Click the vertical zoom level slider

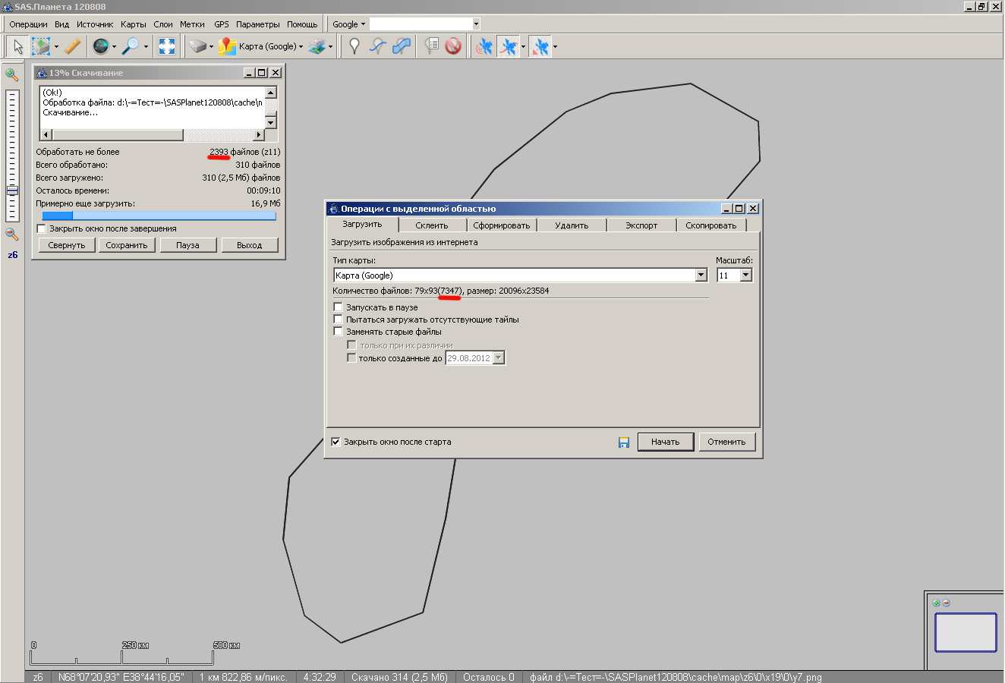tap(12, 156)
